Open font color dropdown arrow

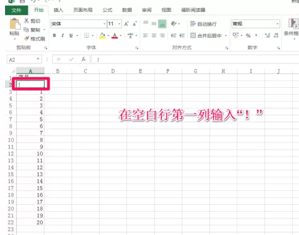pyautogui.click(x=121, y=36)
